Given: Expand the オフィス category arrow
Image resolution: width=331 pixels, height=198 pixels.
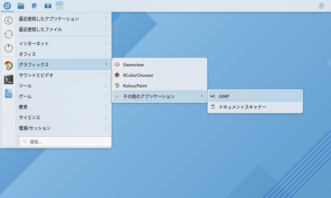Looking at the screenshot, I should [106, 54].
